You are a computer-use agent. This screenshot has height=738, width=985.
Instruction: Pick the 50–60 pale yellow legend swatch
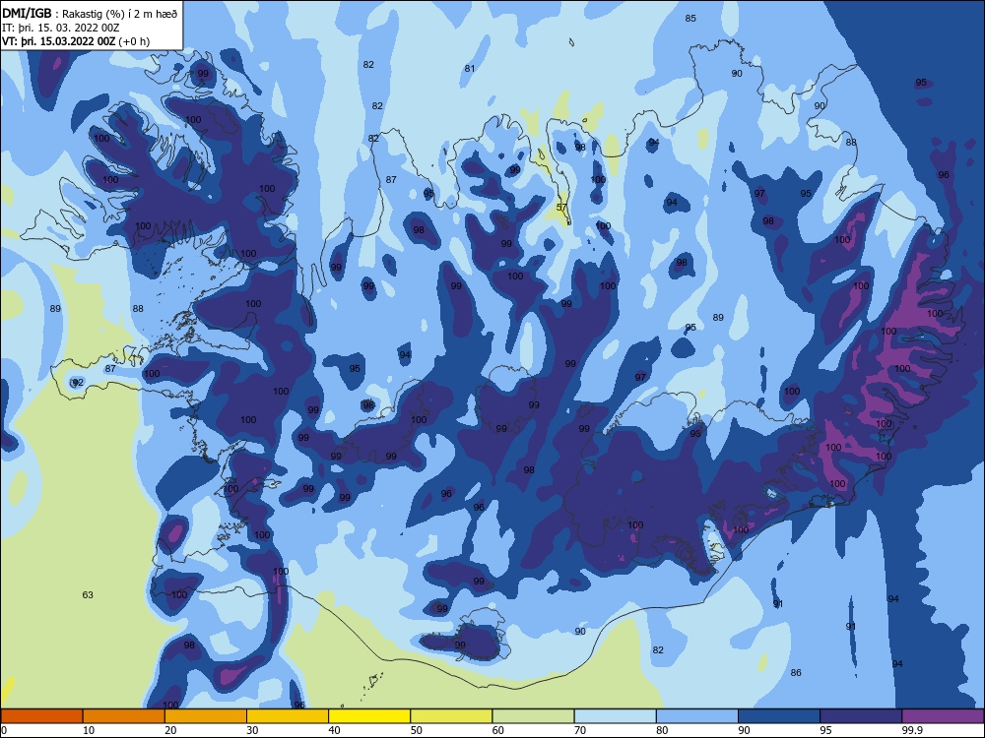451,716
